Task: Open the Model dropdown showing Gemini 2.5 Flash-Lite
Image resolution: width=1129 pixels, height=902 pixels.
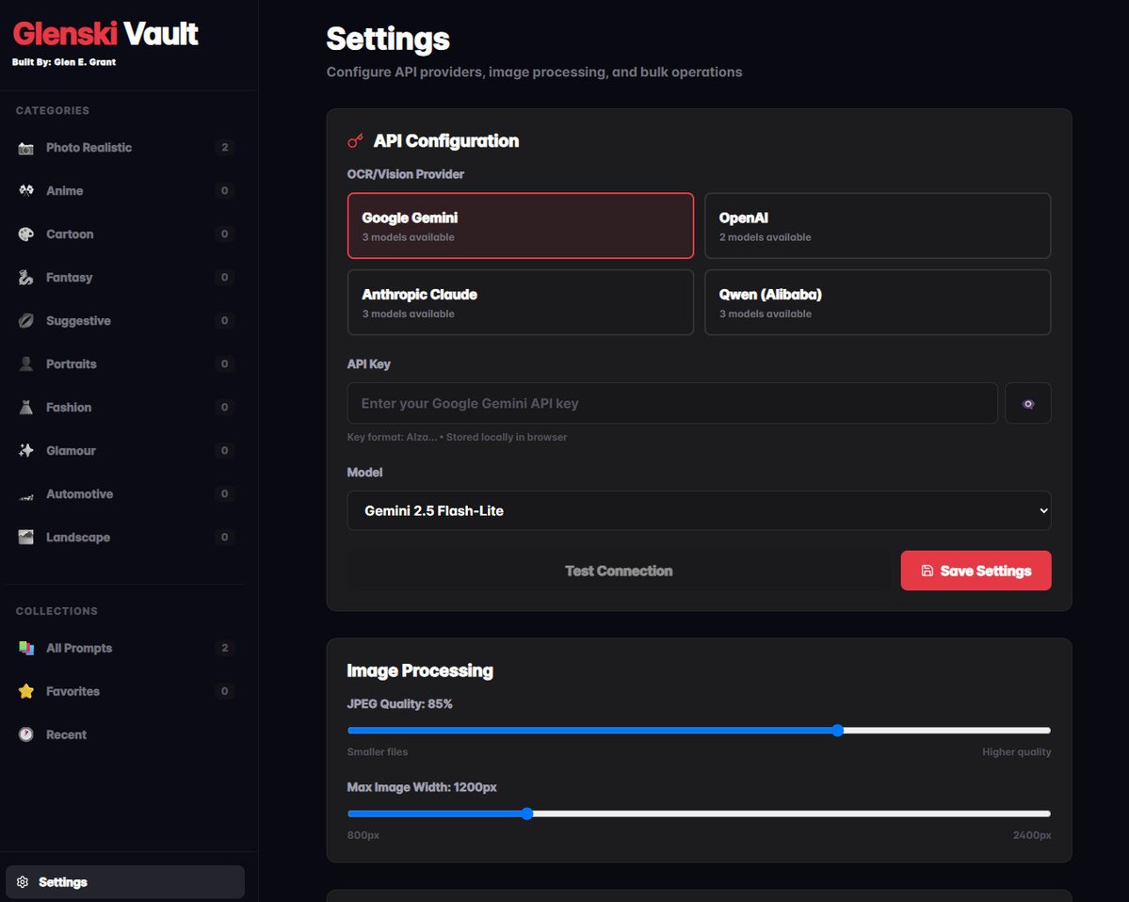Action: (x=699, y=510)
